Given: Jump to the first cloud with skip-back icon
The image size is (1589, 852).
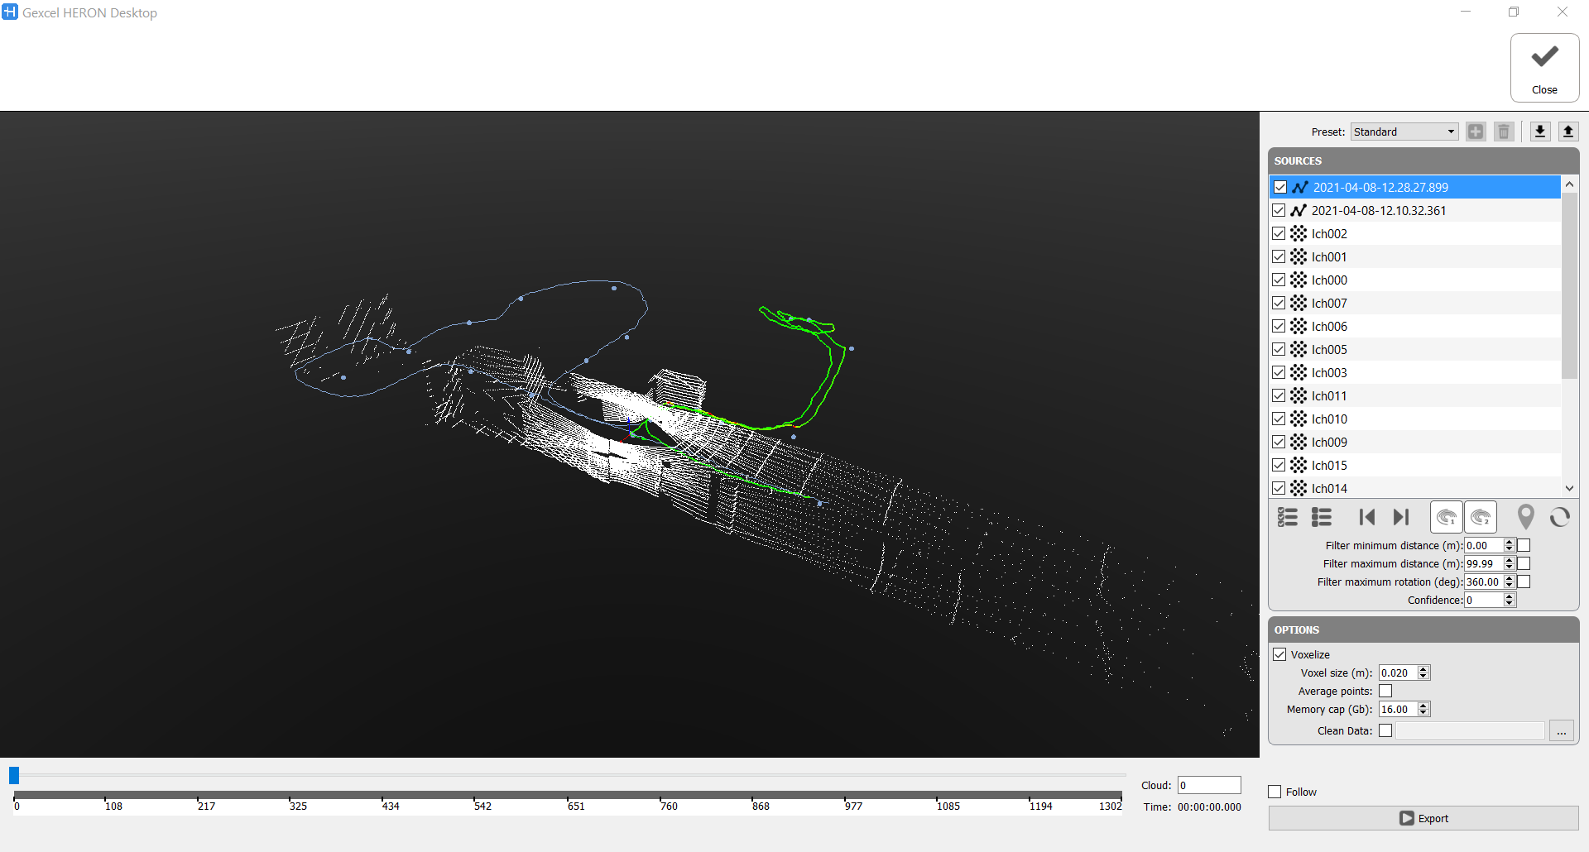Looking at the screenshot, I should [x=1366, y=518].
